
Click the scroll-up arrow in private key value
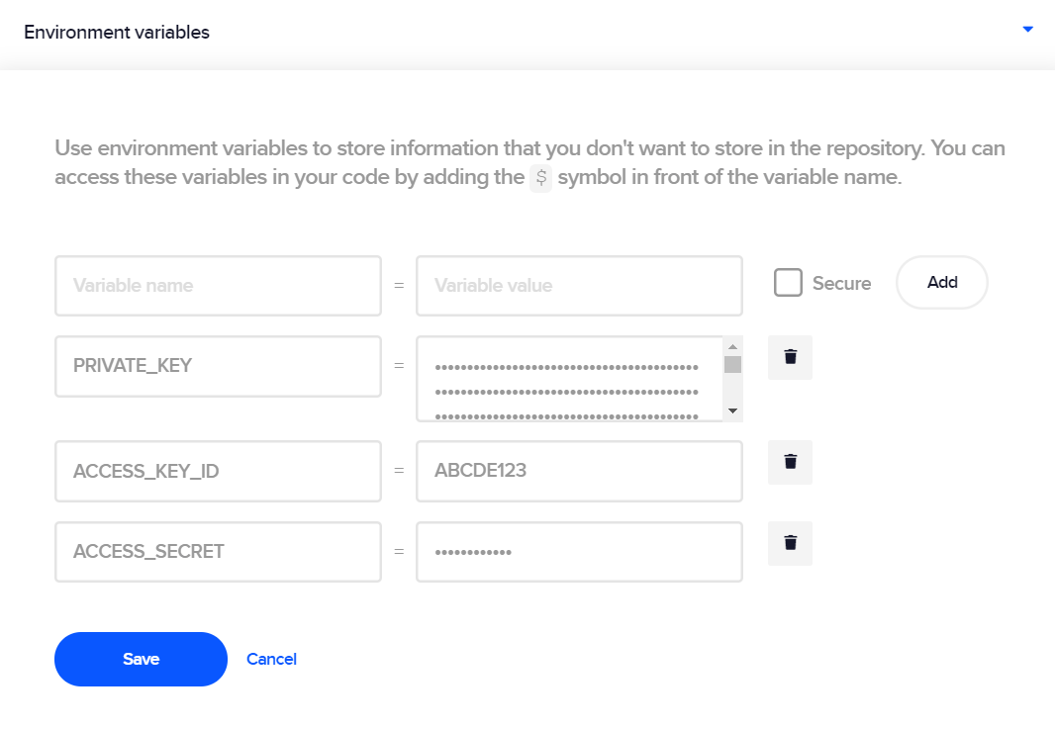tap(732, 346)
